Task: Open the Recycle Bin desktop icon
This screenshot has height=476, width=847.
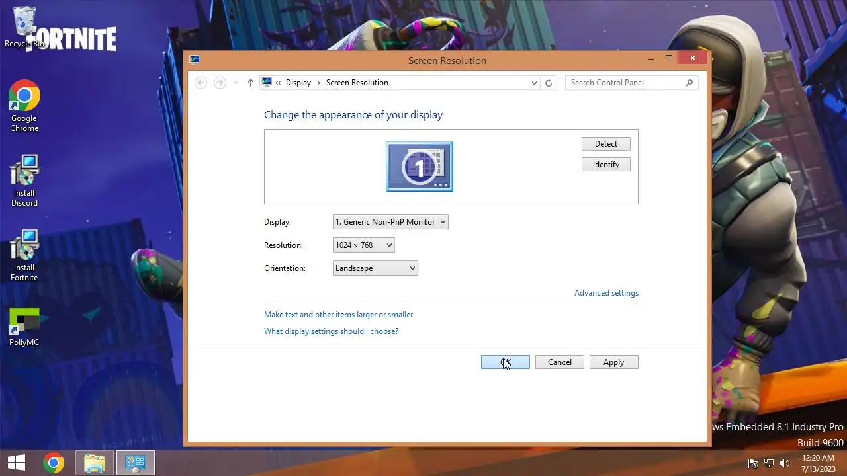Action: [x=24, y=26]
